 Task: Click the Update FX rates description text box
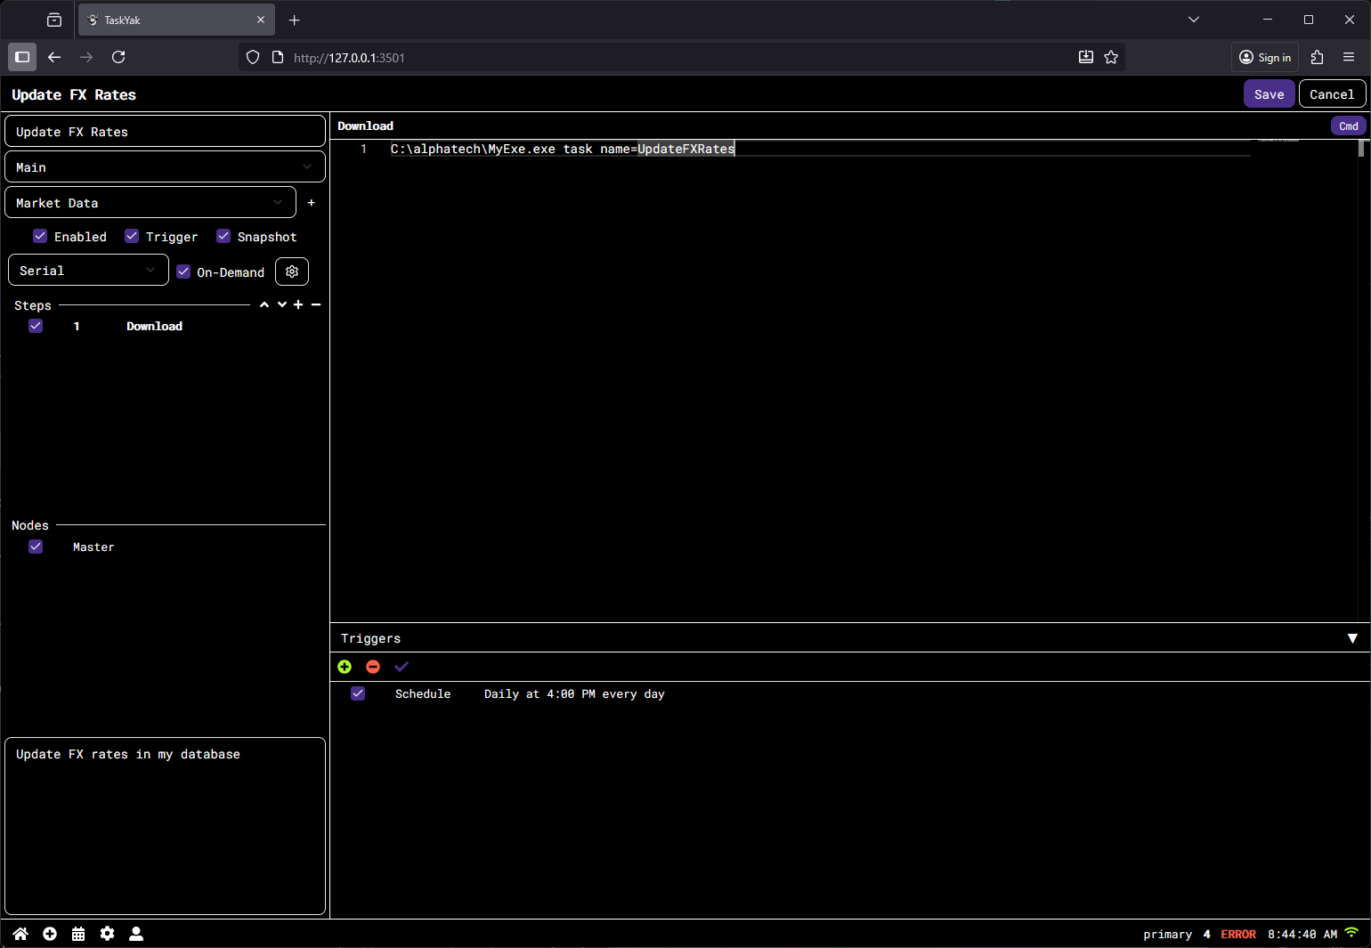point(165,826)
